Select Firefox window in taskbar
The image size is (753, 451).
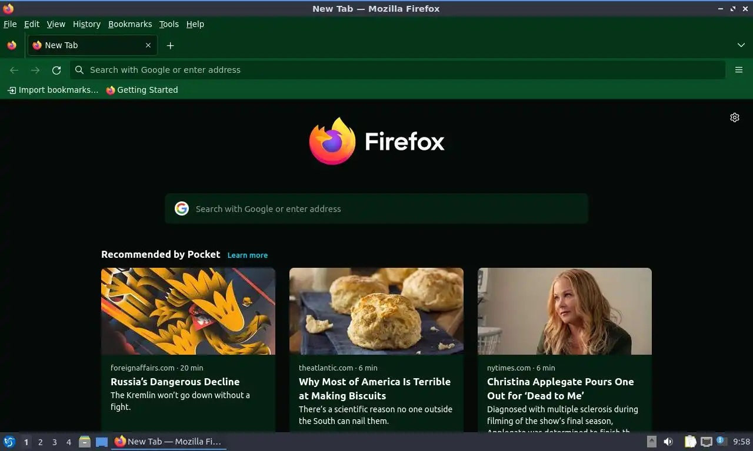[169, 442]
